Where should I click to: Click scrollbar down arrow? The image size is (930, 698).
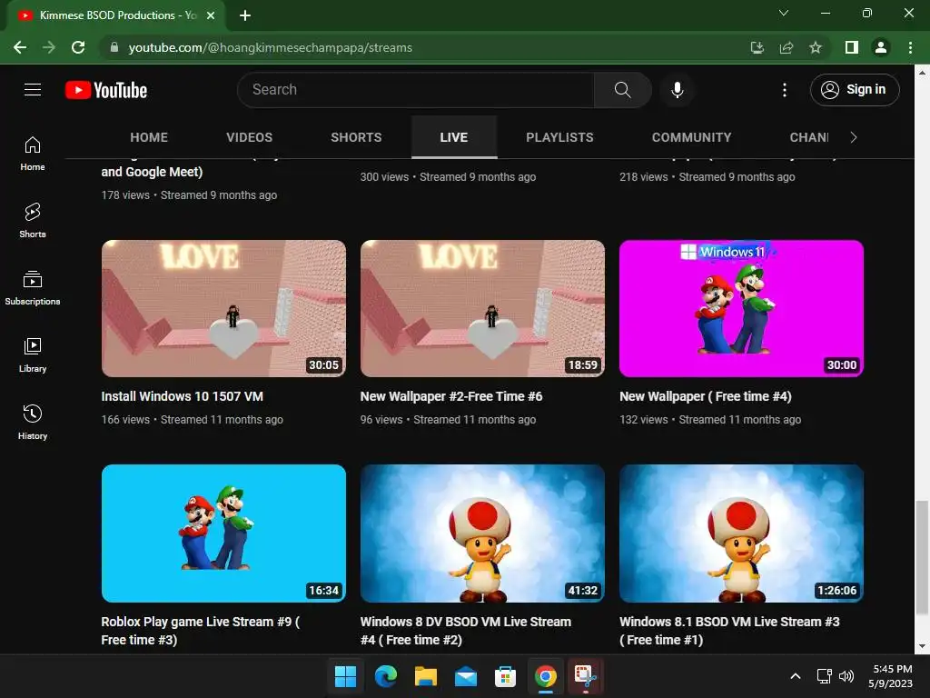922,646
